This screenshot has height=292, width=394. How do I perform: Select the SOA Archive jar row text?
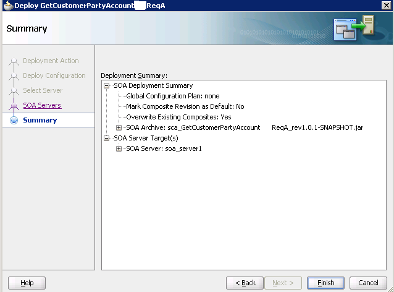coord(245,128)
